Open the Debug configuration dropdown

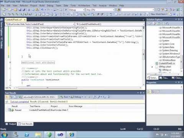[x=77, y=10]
